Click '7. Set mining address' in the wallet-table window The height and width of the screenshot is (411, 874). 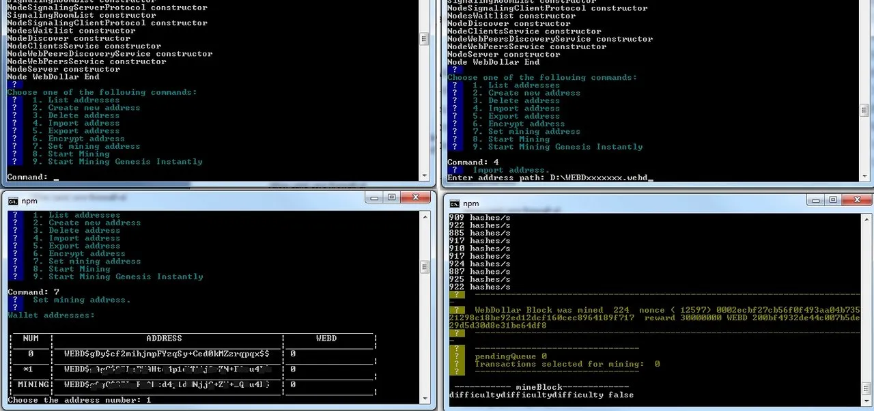pyautogui.click(x=87, y=261)
